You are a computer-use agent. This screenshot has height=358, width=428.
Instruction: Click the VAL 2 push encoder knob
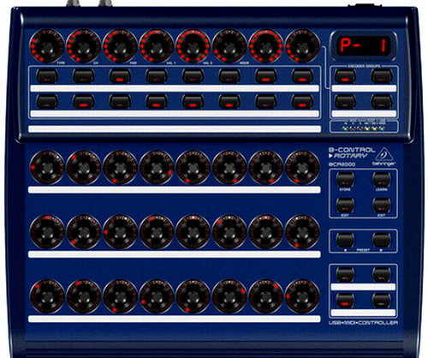click(x=193, y=46)
